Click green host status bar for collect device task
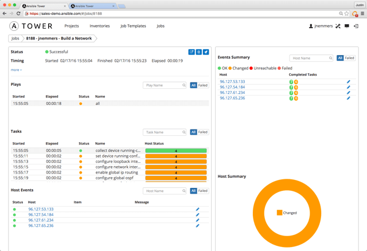Viewport: 367px width, 251px height. 176,151
